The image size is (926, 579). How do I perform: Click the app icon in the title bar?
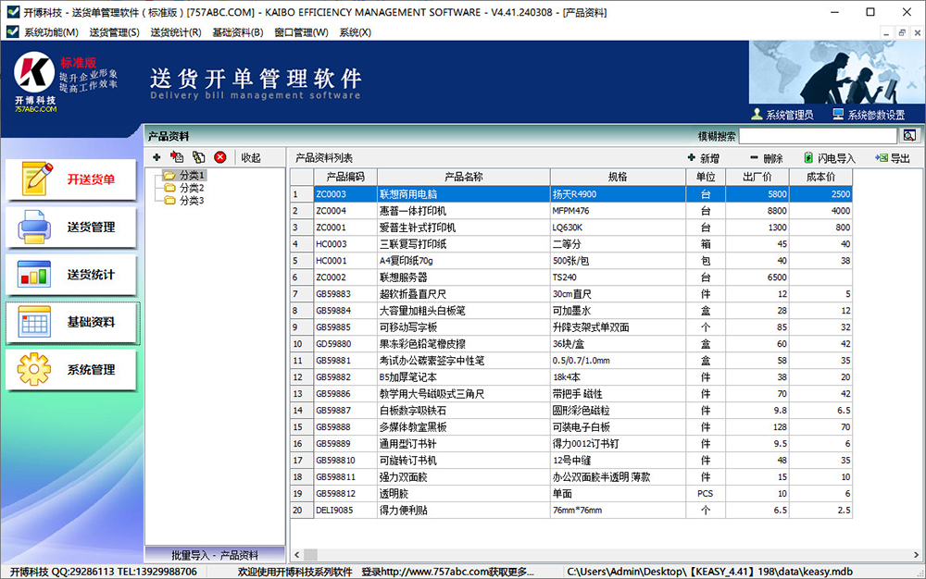(x=12, y=12)
